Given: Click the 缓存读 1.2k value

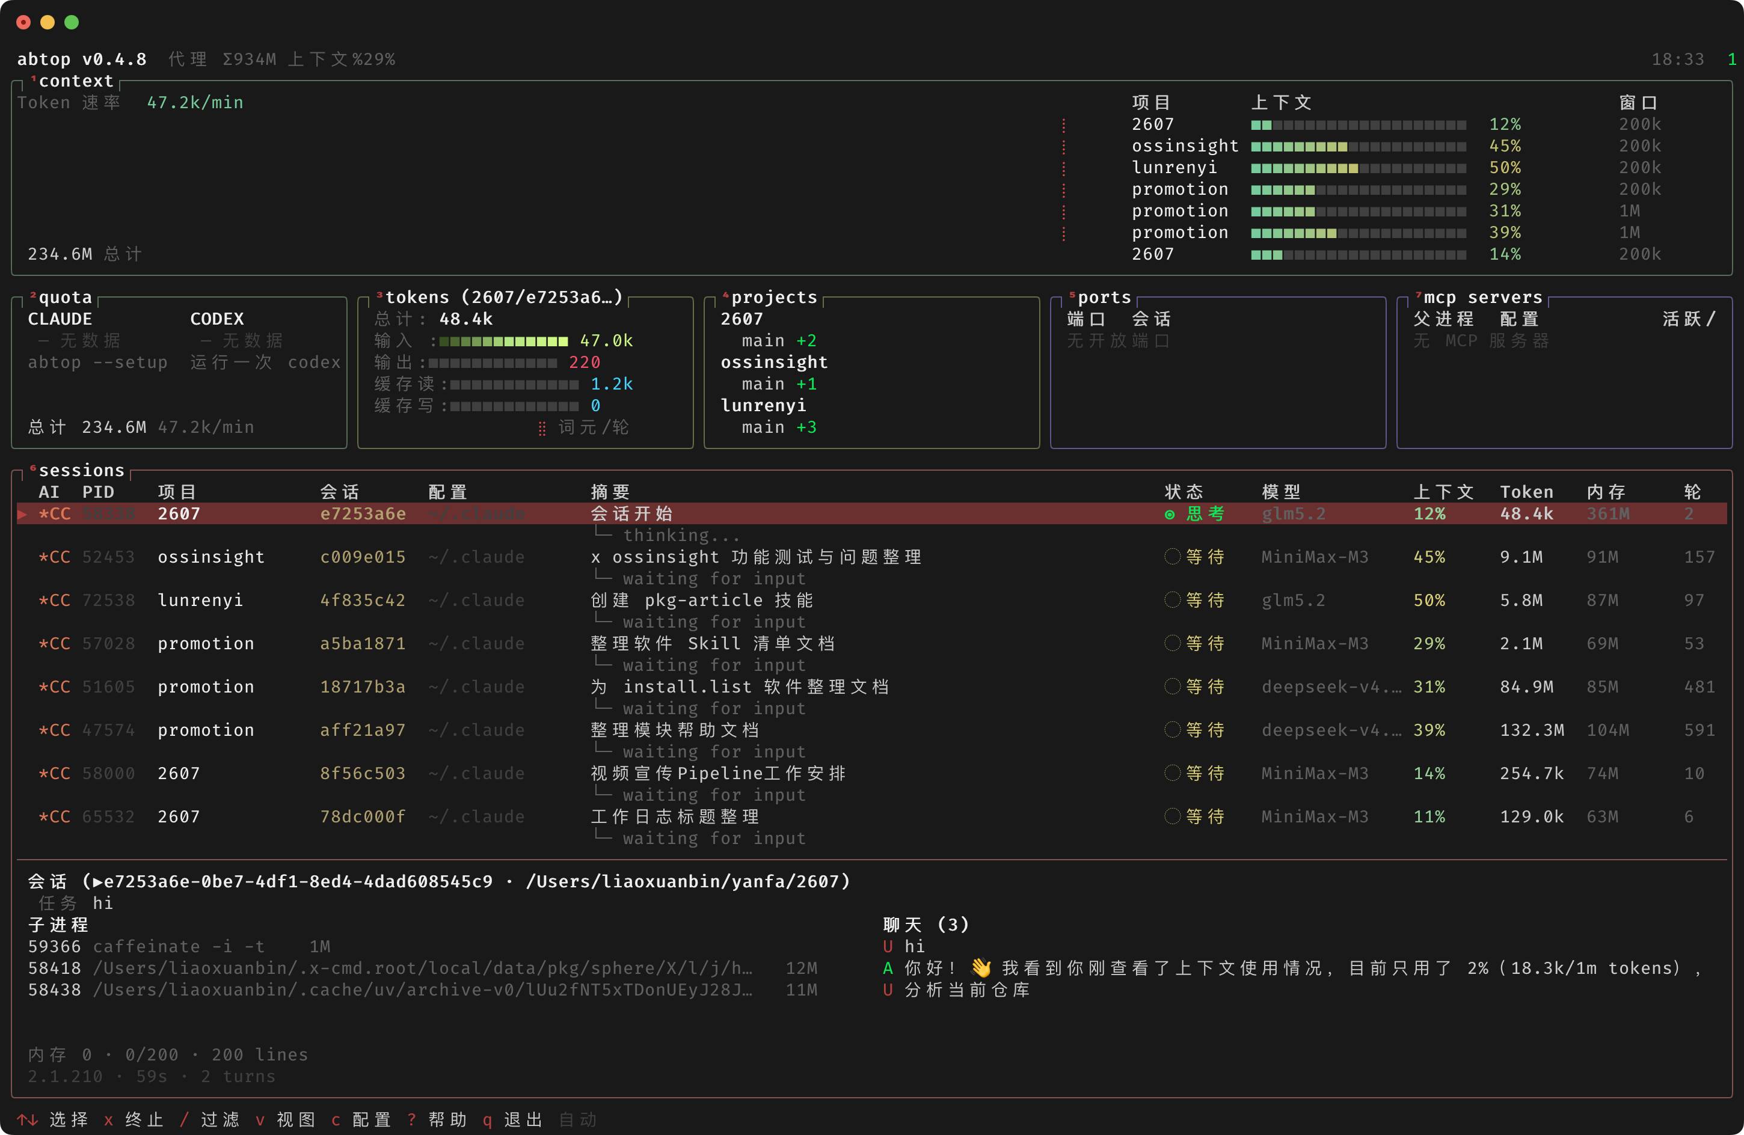Looking at the screenshot, I should (x=612, y=384).
